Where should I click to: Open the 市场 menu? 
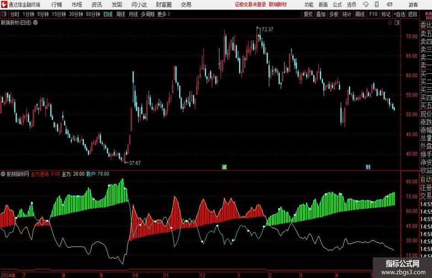(x=77, y=5)
